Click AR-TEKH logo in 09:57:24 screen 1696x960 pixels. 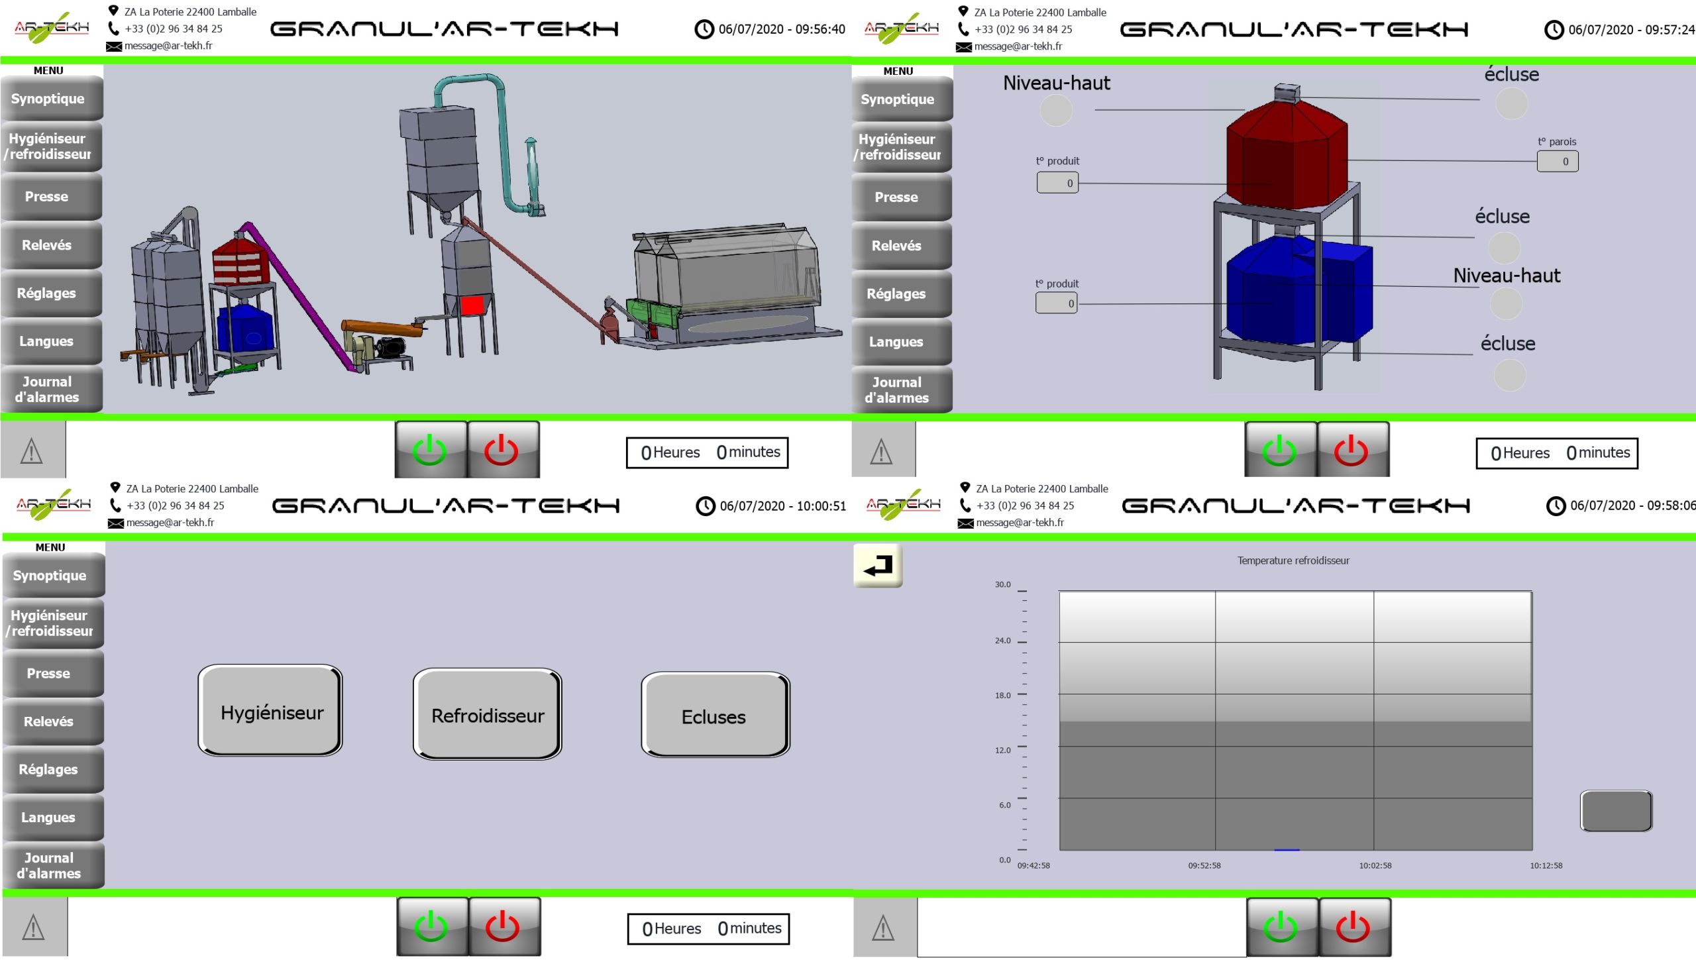pos(902,28)
